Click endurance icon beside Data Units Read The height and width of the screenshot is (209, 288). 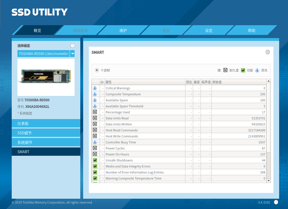click(95, 118)
